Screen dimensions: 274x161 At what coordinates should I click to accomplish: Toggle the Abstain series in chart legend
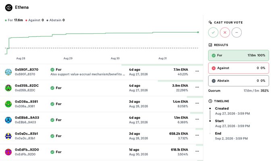click(x=55, y=20)
